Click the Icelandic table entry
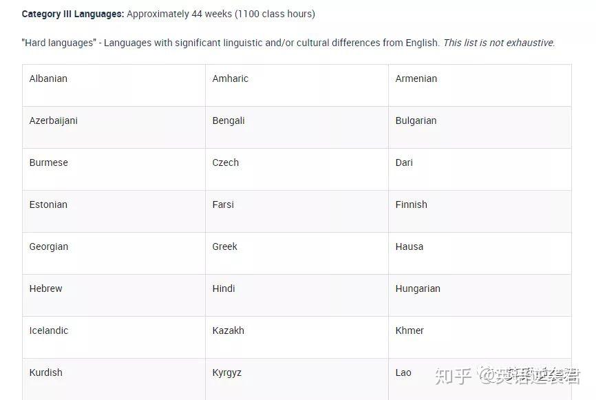The height and width of the screenshot is (400, 596). pyautogui.click(x=49, y=330)
